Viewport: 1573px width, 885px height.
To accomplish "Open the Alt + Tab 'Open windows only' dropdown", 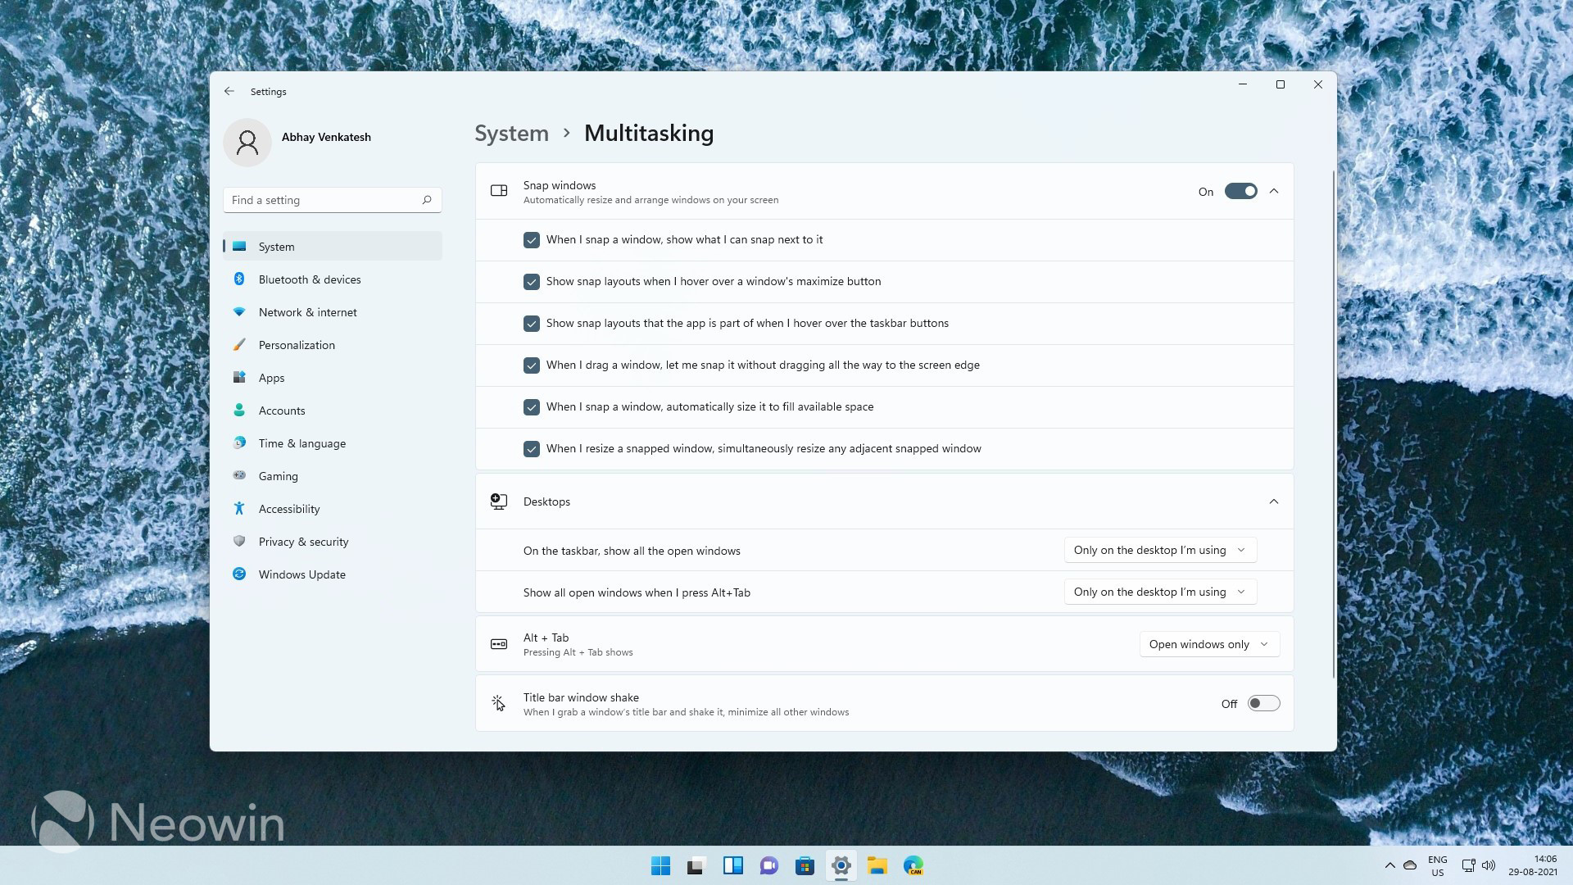I will pyautogui.click(x=1208, y=644).
